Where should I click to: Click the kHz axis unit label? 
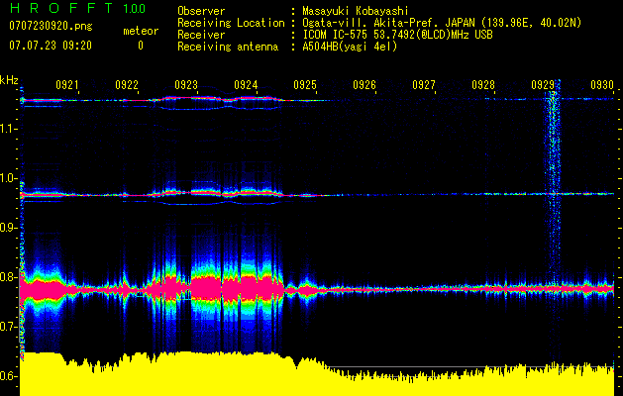tap(9, 79)
